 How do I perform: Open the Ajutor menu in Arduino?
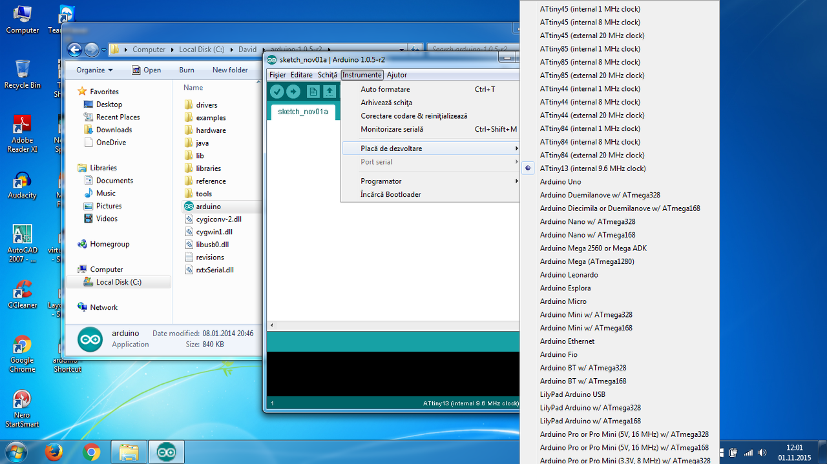[397, 75]
